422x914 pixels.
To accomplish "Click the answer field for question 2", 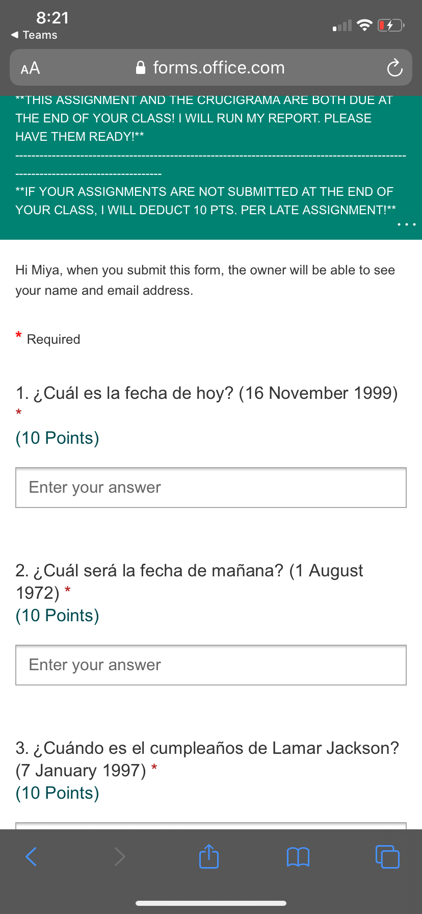I will point(211,665).
